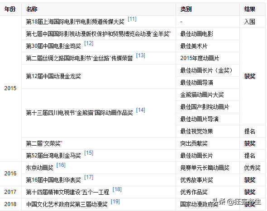Viewport: 267px width, 211px height.
Task: Click 最佳动画长片（金奖） category cell
Action: [x=208, y=70]
